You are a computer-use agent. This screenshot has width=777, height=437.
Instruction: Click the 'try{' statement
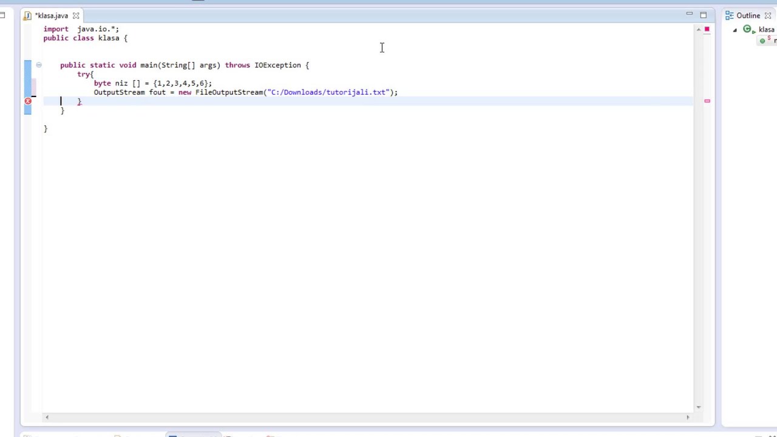pos(85,74)
